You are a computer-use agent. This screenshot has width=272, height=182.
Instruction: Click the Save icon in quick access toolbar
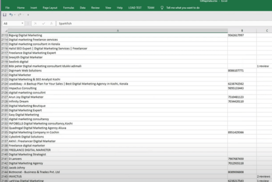coord(4,15)
